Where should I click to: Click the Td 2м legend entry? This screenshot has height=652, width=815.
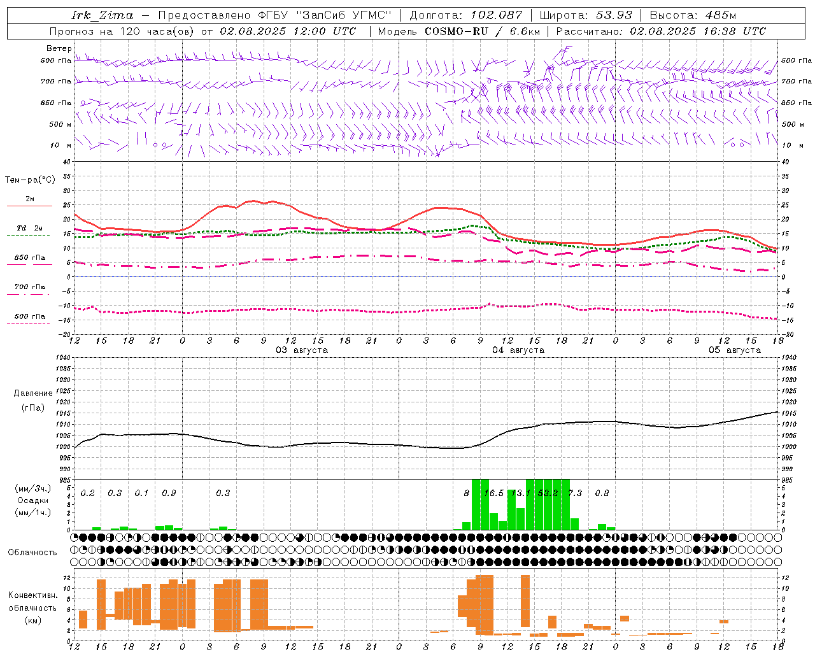tap(30, 228)
